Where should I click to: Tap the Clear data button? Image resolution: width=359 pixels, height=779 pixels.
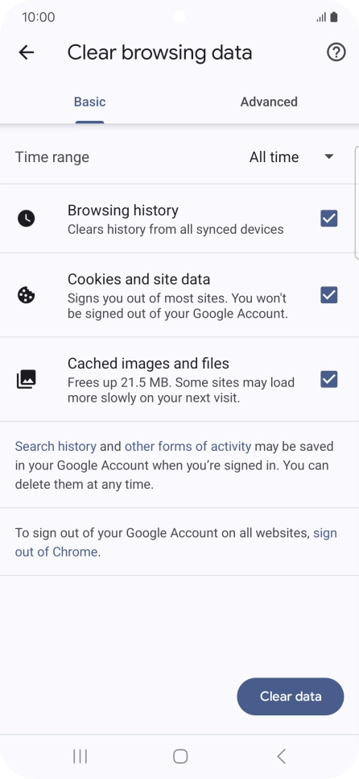(x=291, y=697)
